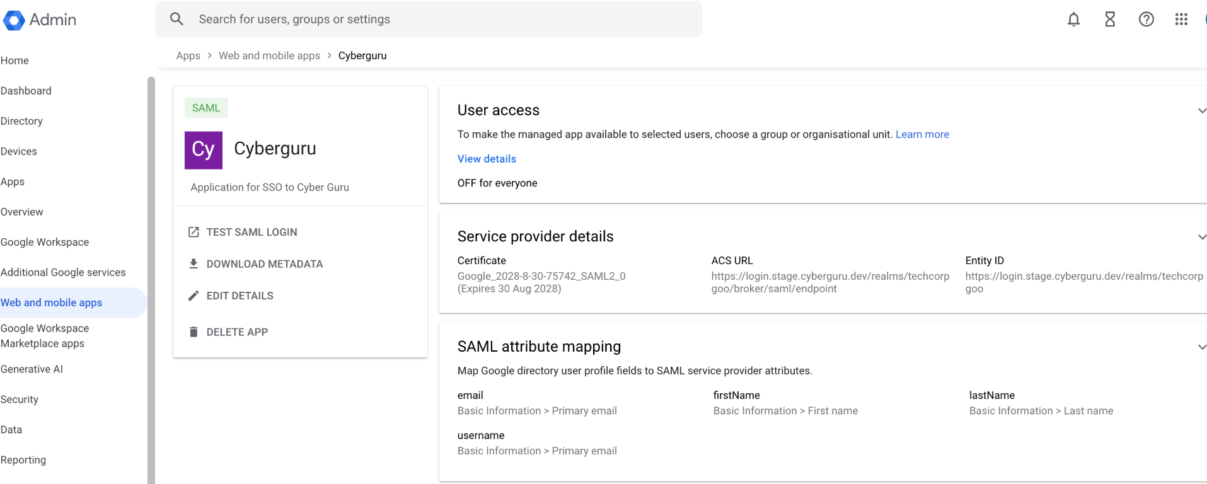Click Web and mobile apps breadcrumb
Image resolution: width=1207 pixels, height=484 pixels.
tap(269, 55)
